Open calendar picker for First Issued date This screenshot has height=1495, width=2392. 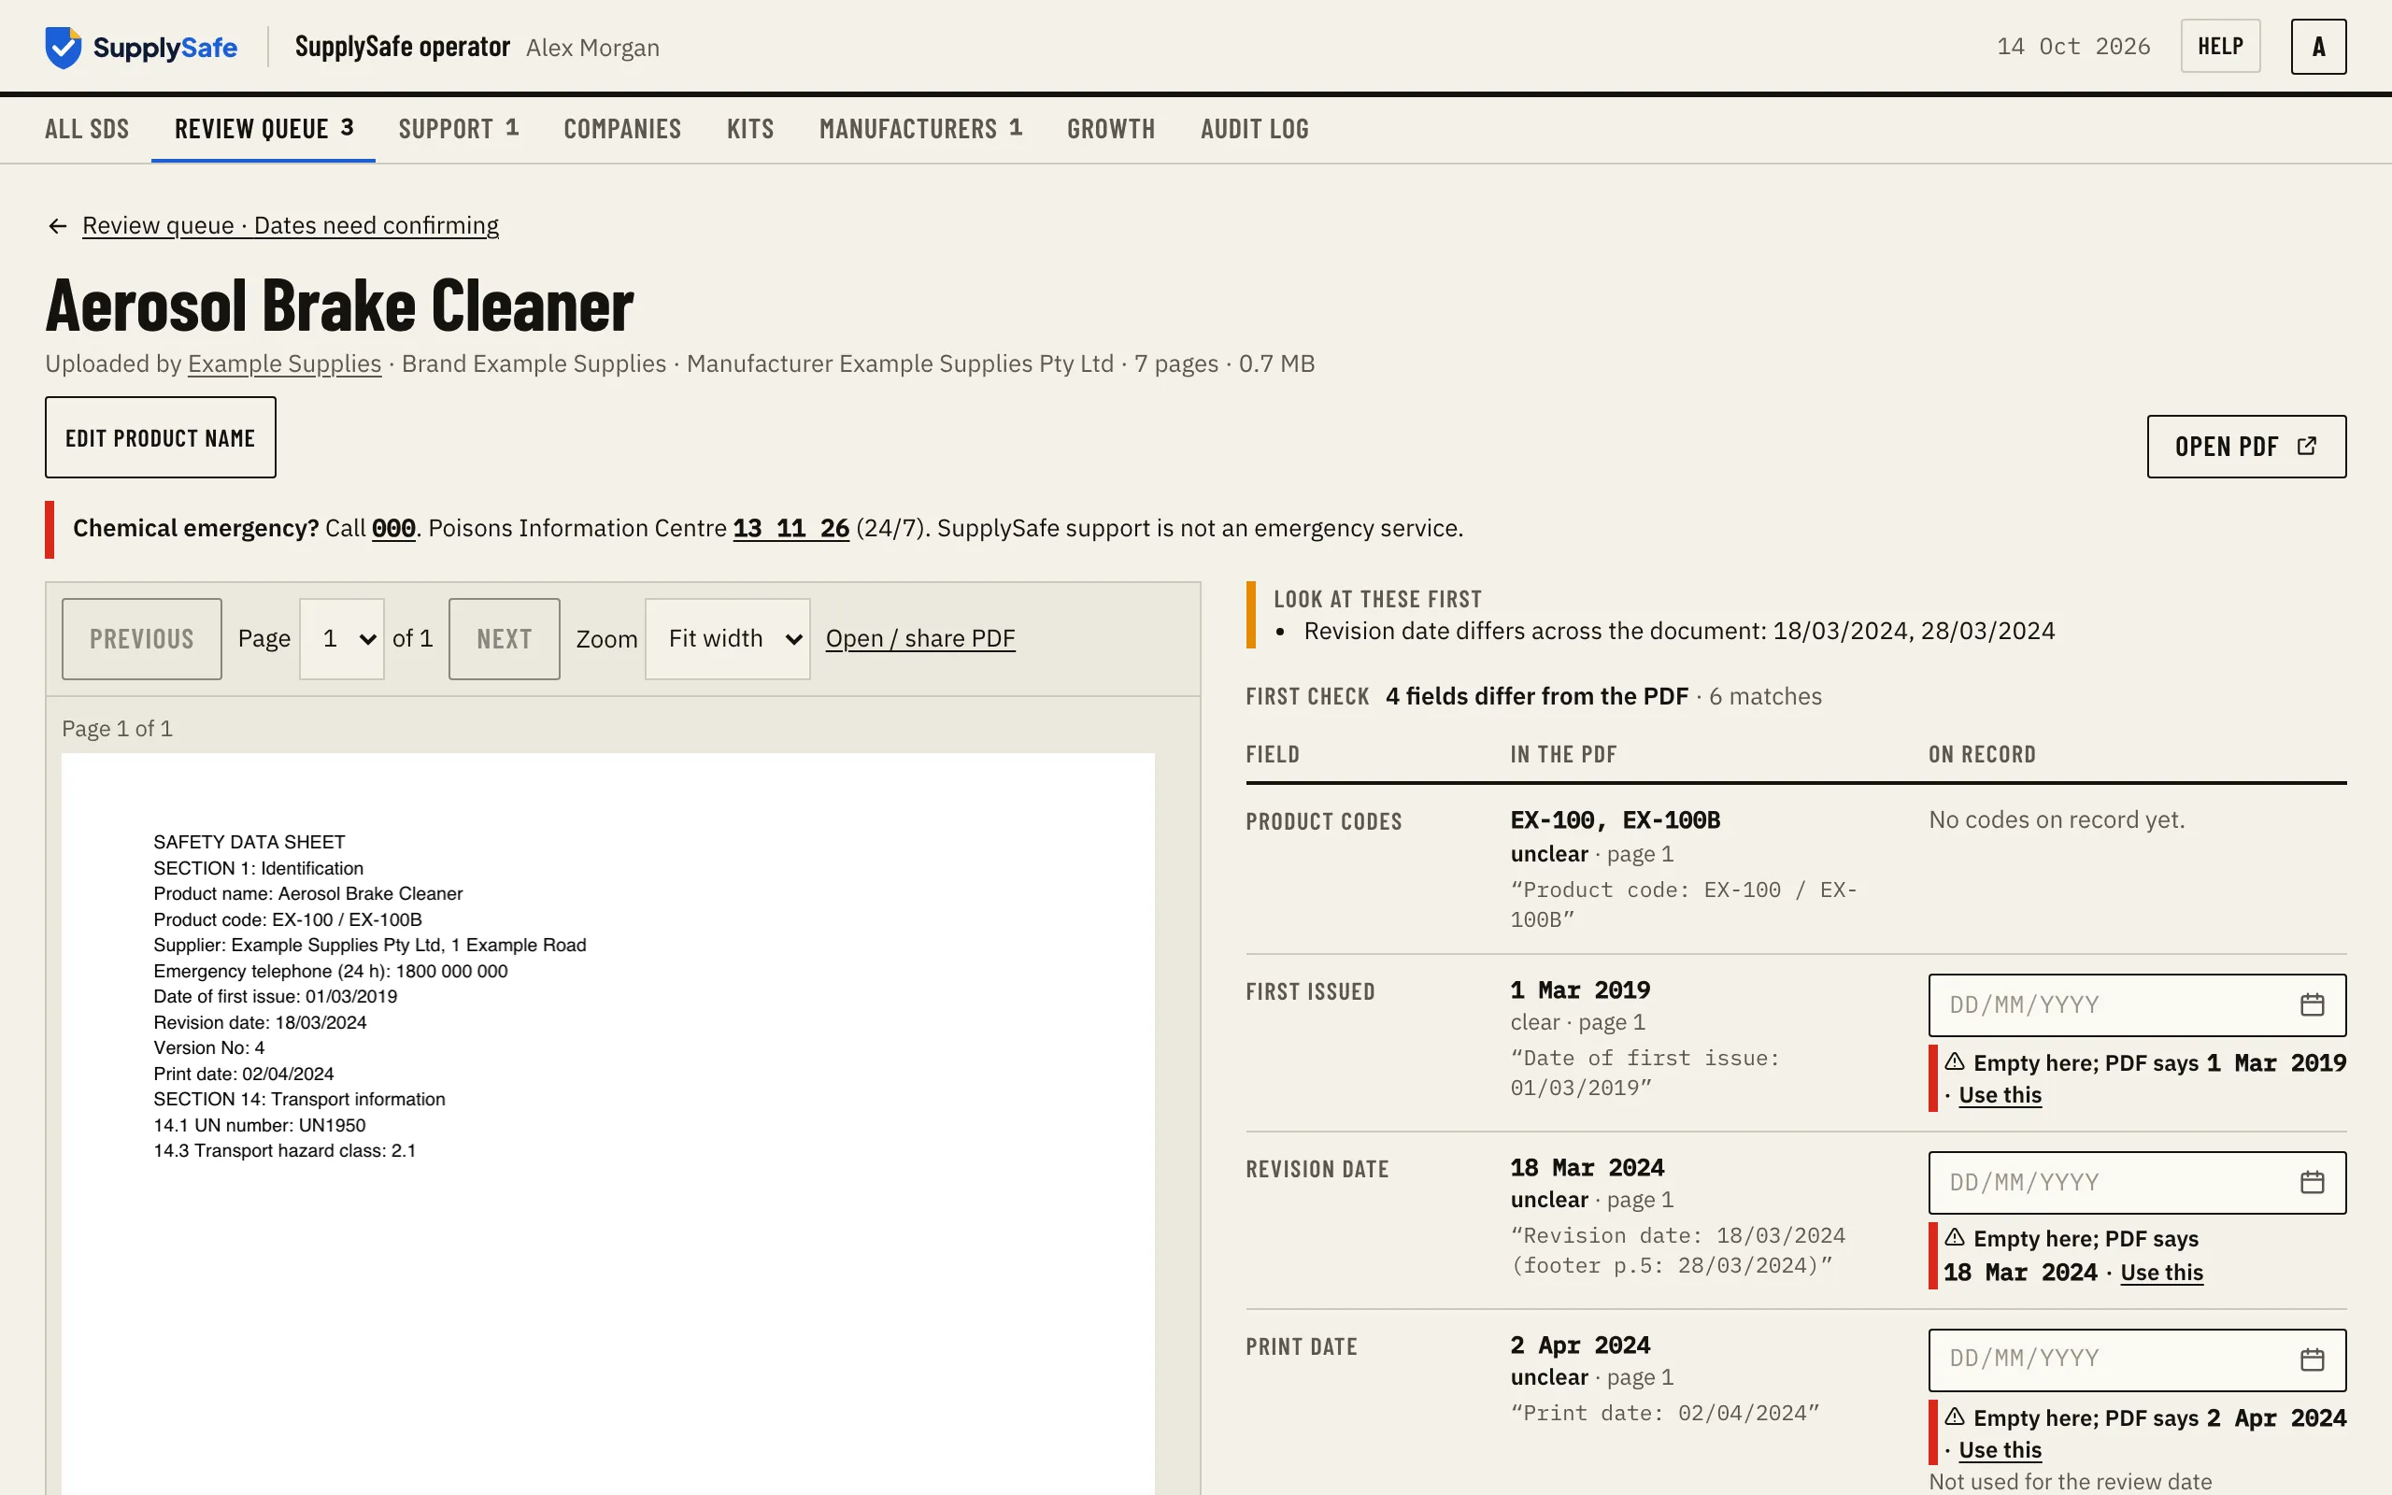pos(2311,1004)
